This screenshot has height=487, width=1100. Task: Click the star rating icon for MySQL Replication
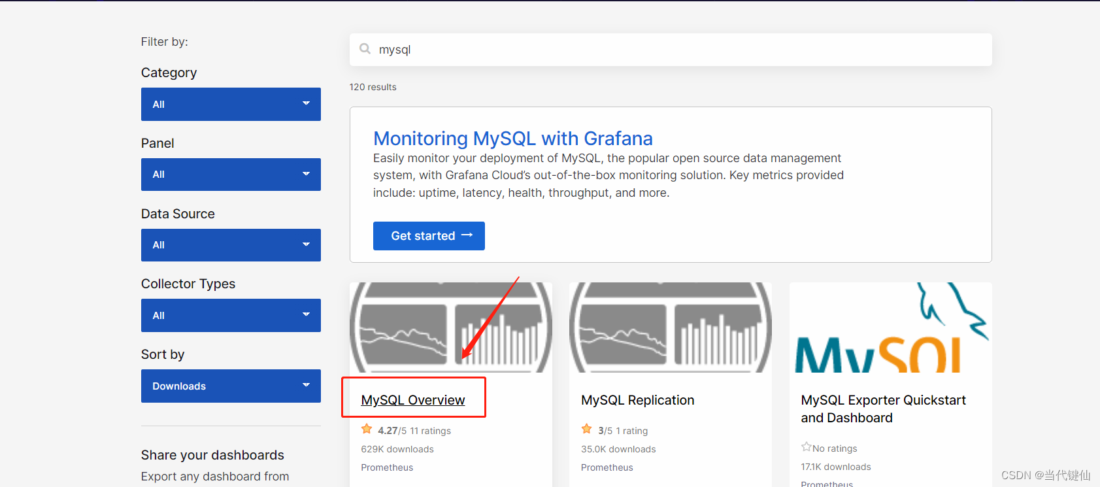[587, 429]
